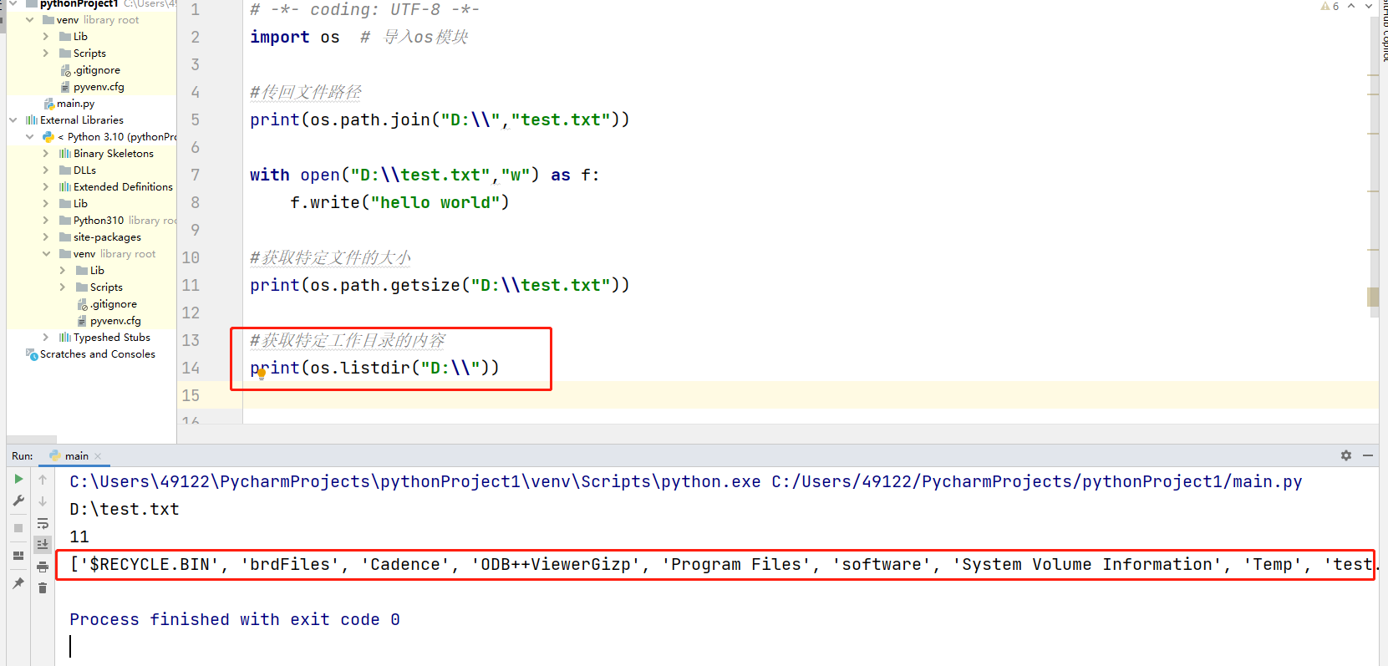
Task: Expand the DLLs folder
Action: (x=46, y=170)
